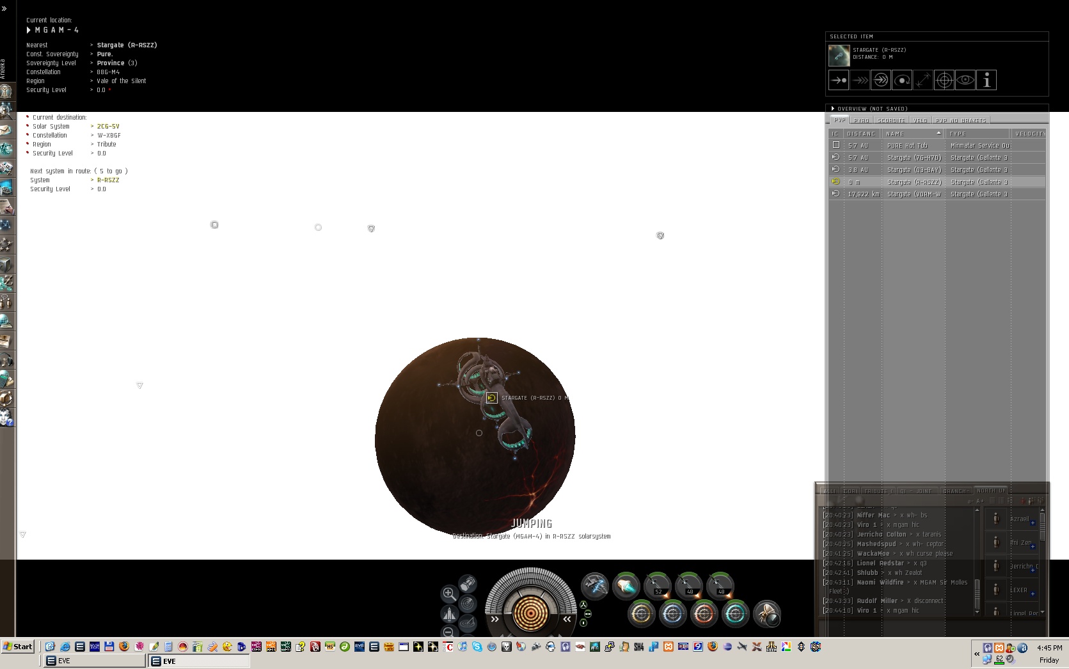1069x669 pixels.
Task: Open Show Info for selected stargate
Action: click(x=986, y=81)
